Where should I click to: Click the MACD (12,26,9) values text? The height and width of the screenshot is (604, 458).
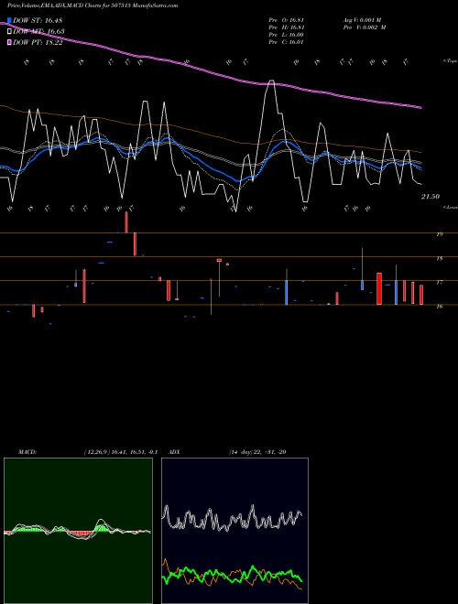click(x=120, y=452)
